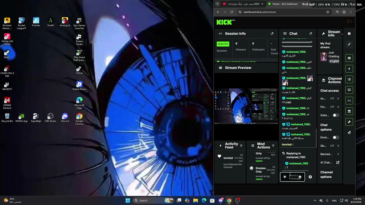Toggle Stream info wrench icon in sidebar
The image size is (365, 205).
(x=349, y=122)
